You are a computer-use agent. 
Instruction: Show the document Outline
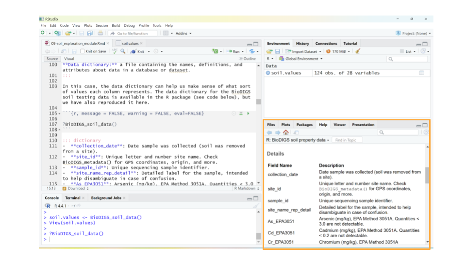(248, 59)
